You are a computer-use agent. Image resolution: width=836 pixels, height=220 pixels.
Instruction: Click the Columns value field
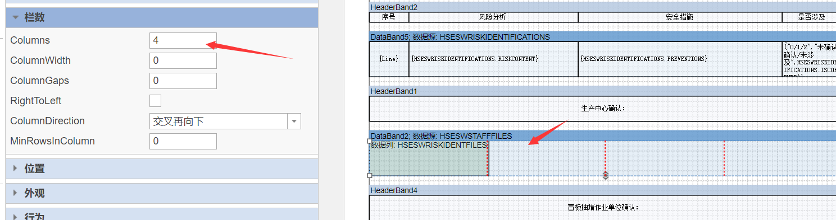(x=183, y=40)
